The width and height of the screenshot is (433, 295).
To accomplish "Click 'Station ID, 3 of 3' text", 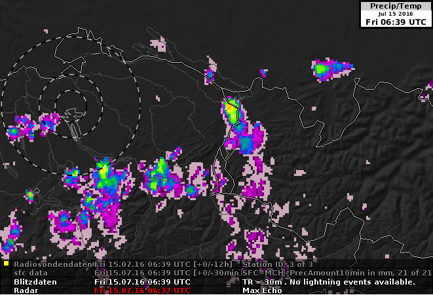I will 278,264.
